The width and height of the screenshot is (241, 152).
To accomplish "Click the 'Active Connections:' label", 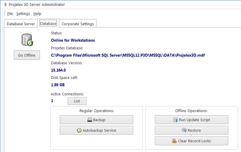I will point(67,94).
